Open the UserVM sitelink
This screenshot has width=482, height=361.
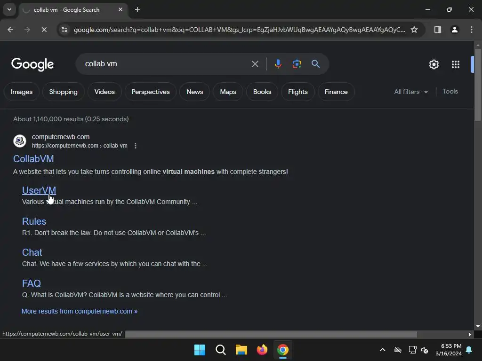coord(39,190)
